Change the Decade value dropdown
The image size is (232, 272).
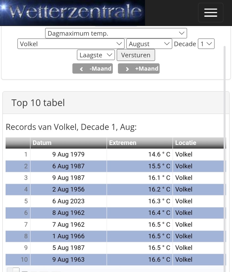click(206, 44)
